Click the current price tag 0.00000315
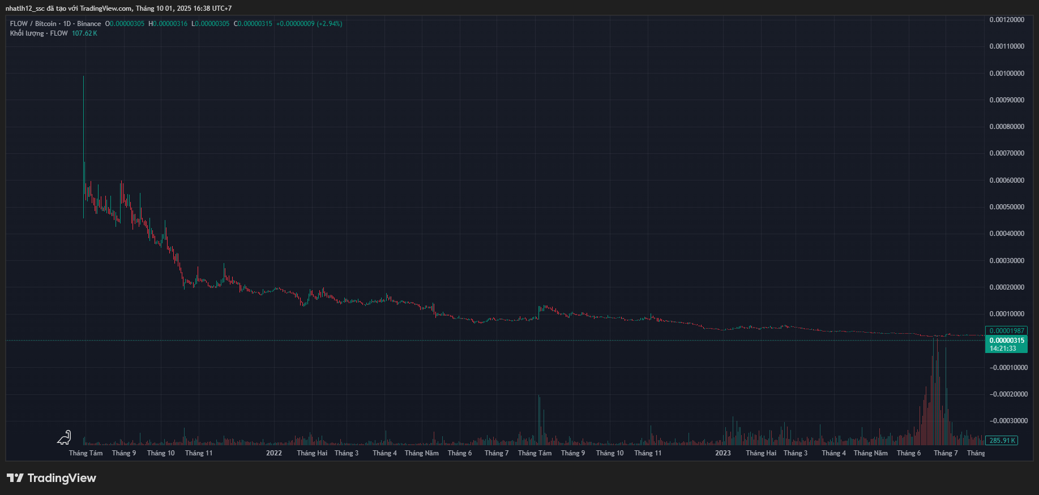Screen dimensions: 1039x495 pyautogui.click(x=1006, y=344)
